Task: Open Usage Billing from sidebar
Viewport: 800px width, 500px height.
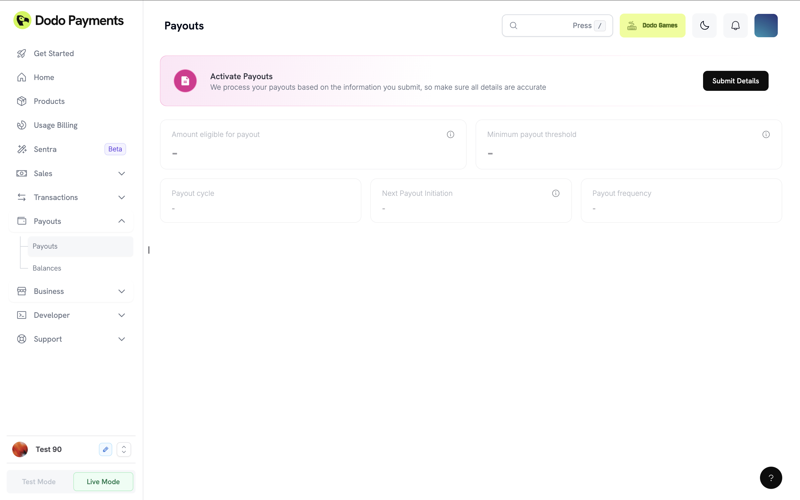Action: (x=55, y=125)
